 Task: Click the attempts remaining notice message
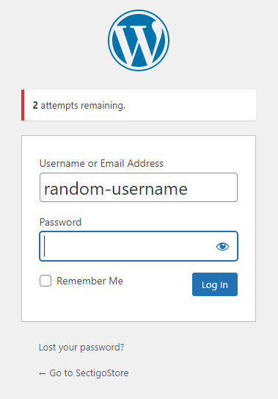pyautogui.click(x=79, y=105)
